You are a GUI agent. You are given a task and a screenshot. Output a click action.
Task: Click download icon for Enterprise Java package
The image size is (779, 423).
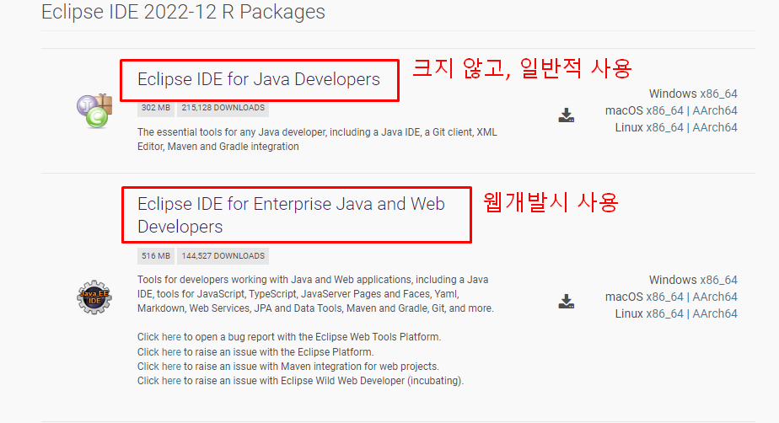566,302
